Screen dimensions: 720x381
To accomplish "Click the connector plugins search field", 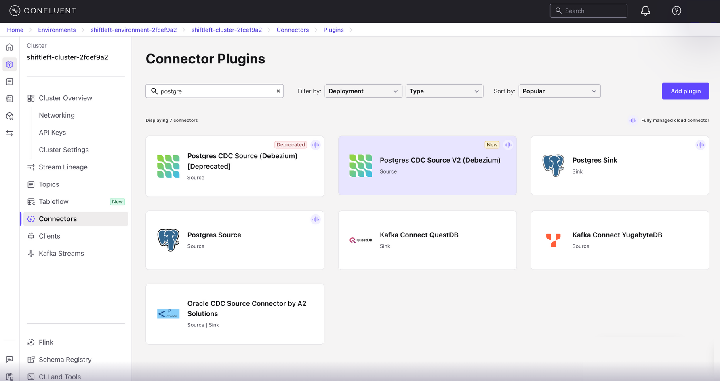I will [214, 91].
